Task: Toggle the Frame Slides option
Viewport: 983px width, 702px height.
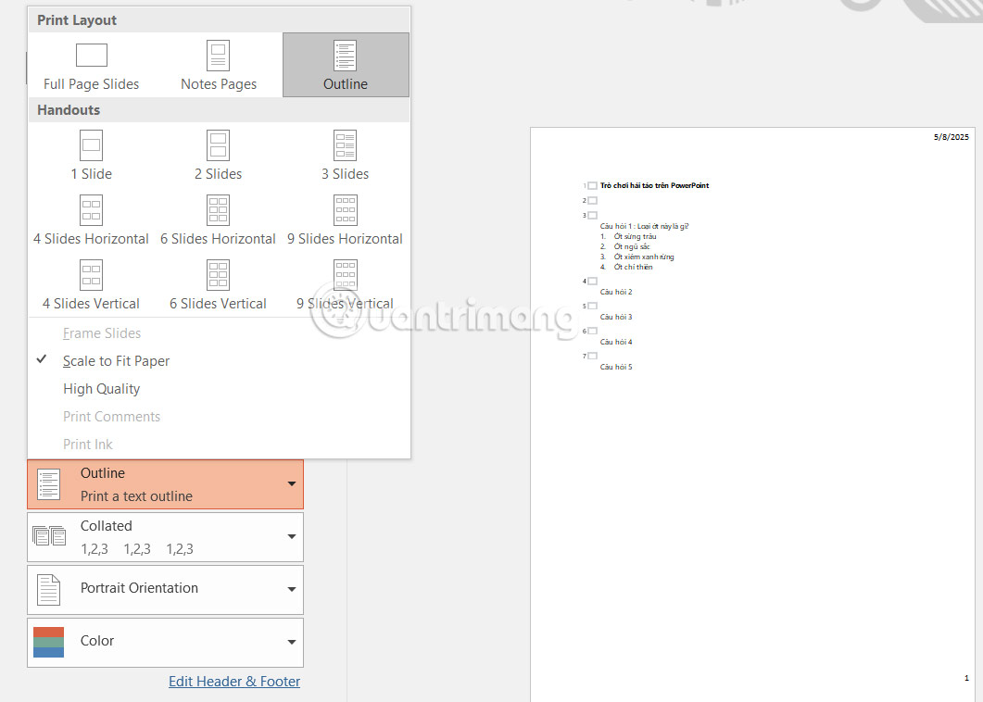Action: click(x=102, y=332)
